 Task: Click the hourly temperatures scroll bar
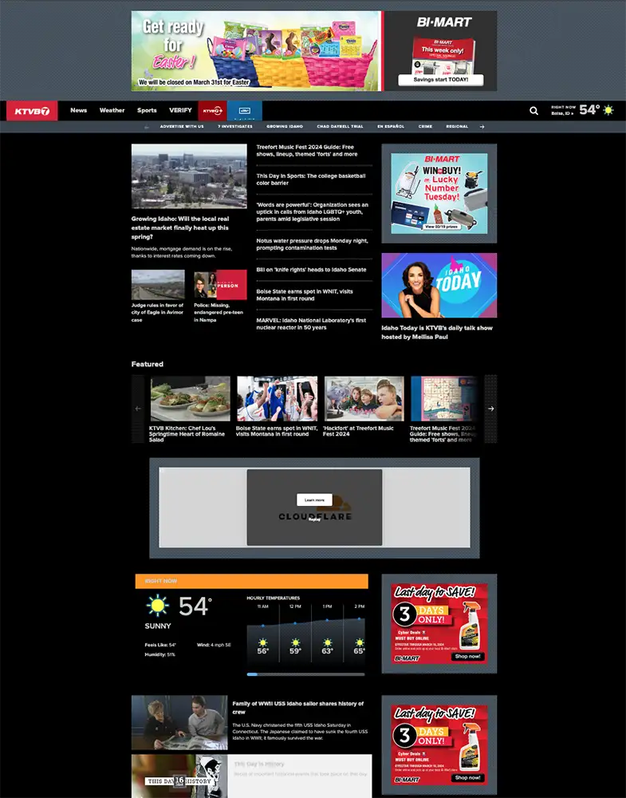coord(305,674)
